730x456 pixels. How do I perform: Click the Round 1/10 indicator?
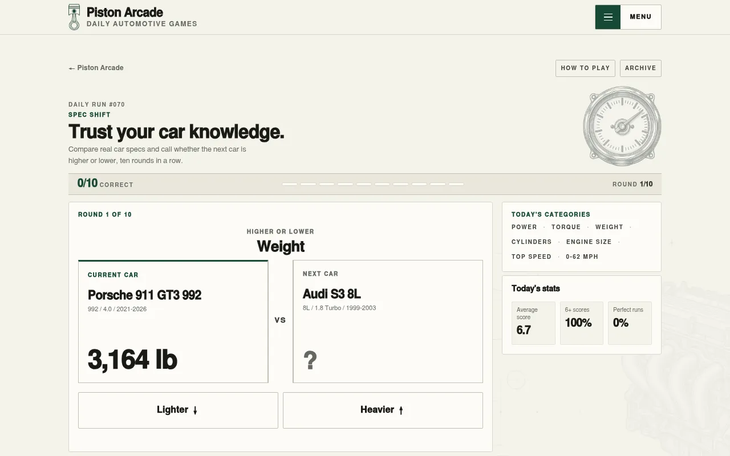[x=632, y=184]
